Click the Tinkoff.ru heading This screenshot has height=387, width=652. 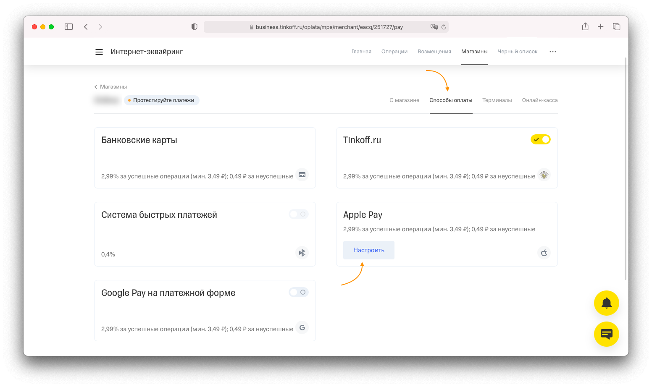coord(362,140)
